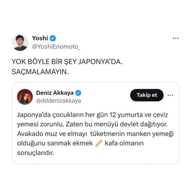Click the bread emoji in the quoted tweet
Screen dimensions: 190x193
pyautogui.click(x=99, y=143)
